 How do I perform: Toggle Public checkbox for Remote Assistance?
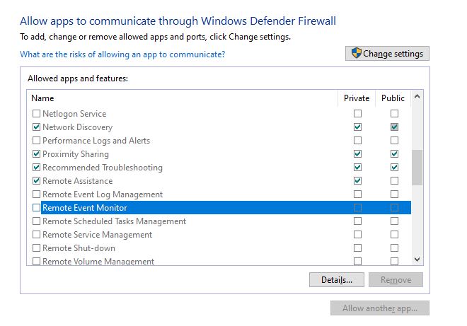click(x=394, y=181)
